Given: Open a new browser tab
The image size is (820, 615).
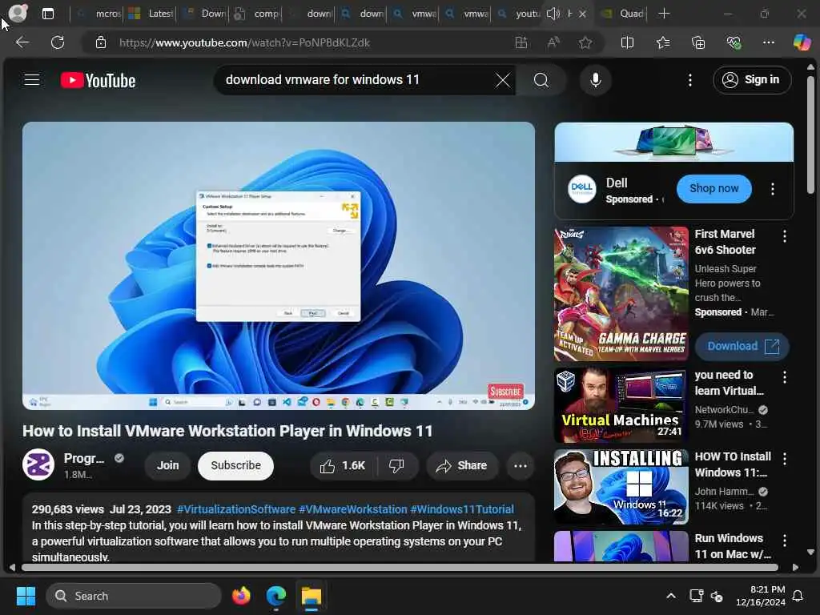Looking at the screenshot, I should click(664, 14).
